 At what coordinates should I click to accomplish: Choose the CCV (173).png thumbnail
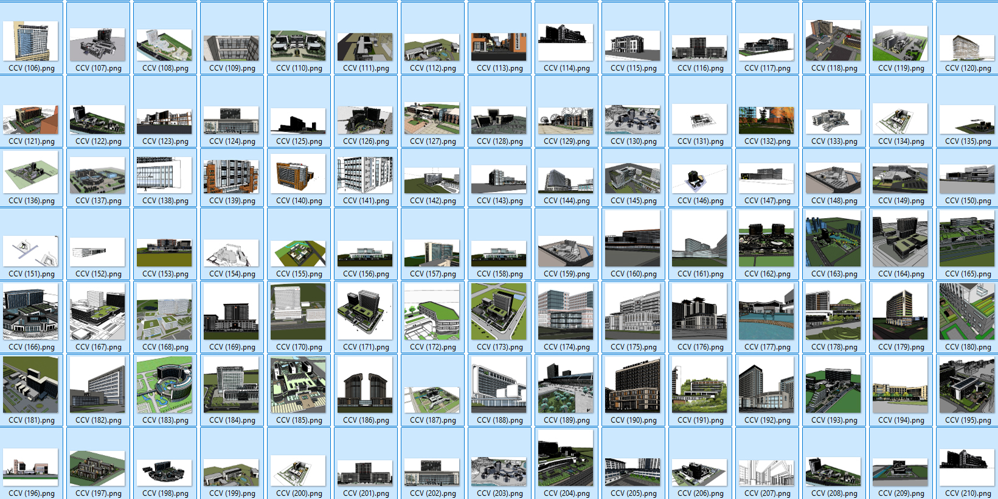[499, 311]
